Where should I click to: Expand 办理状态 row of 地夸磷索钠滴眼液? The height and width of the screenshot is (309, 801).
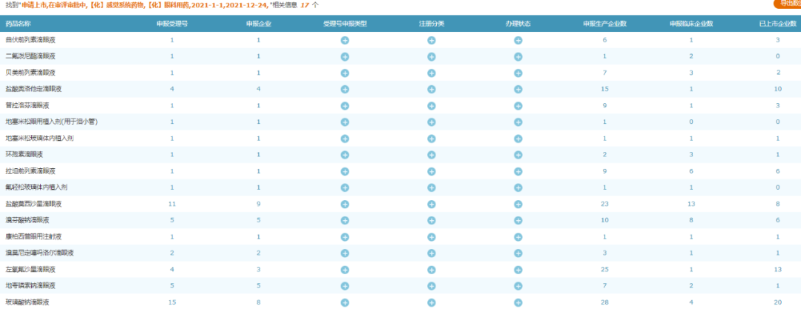click(x=518, y=286)
